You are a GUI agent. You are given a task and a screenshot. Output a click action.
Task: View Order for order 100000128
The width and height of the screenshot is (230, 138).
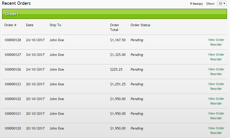point(216,40)
